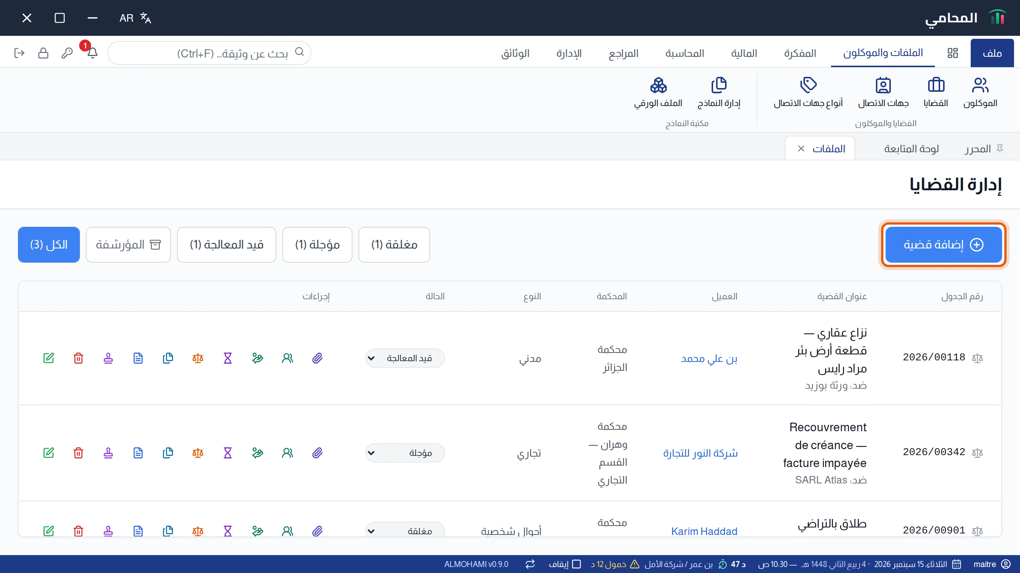Open جهات الاتصال in the ribbon
The width and height of the screenshot is (1020, 573).
[x=883, y=93]
